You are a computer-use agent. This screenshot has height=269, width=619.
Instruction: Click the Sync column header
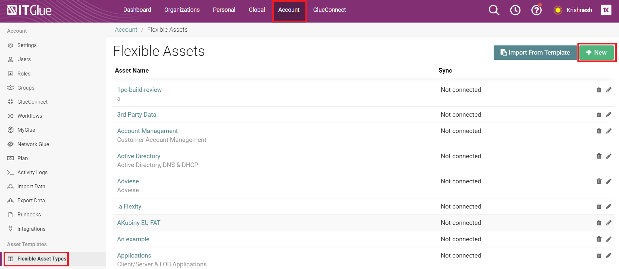coord(445,70)
